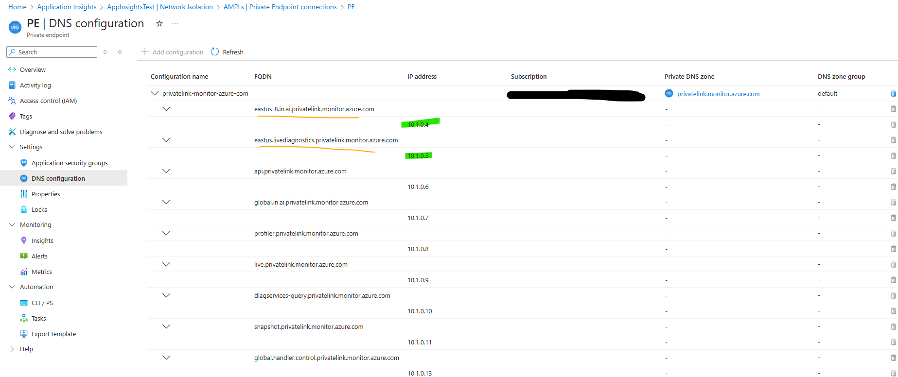Open CLI / PS under Automation
The image size is (898, 377).
click(42, 303)
